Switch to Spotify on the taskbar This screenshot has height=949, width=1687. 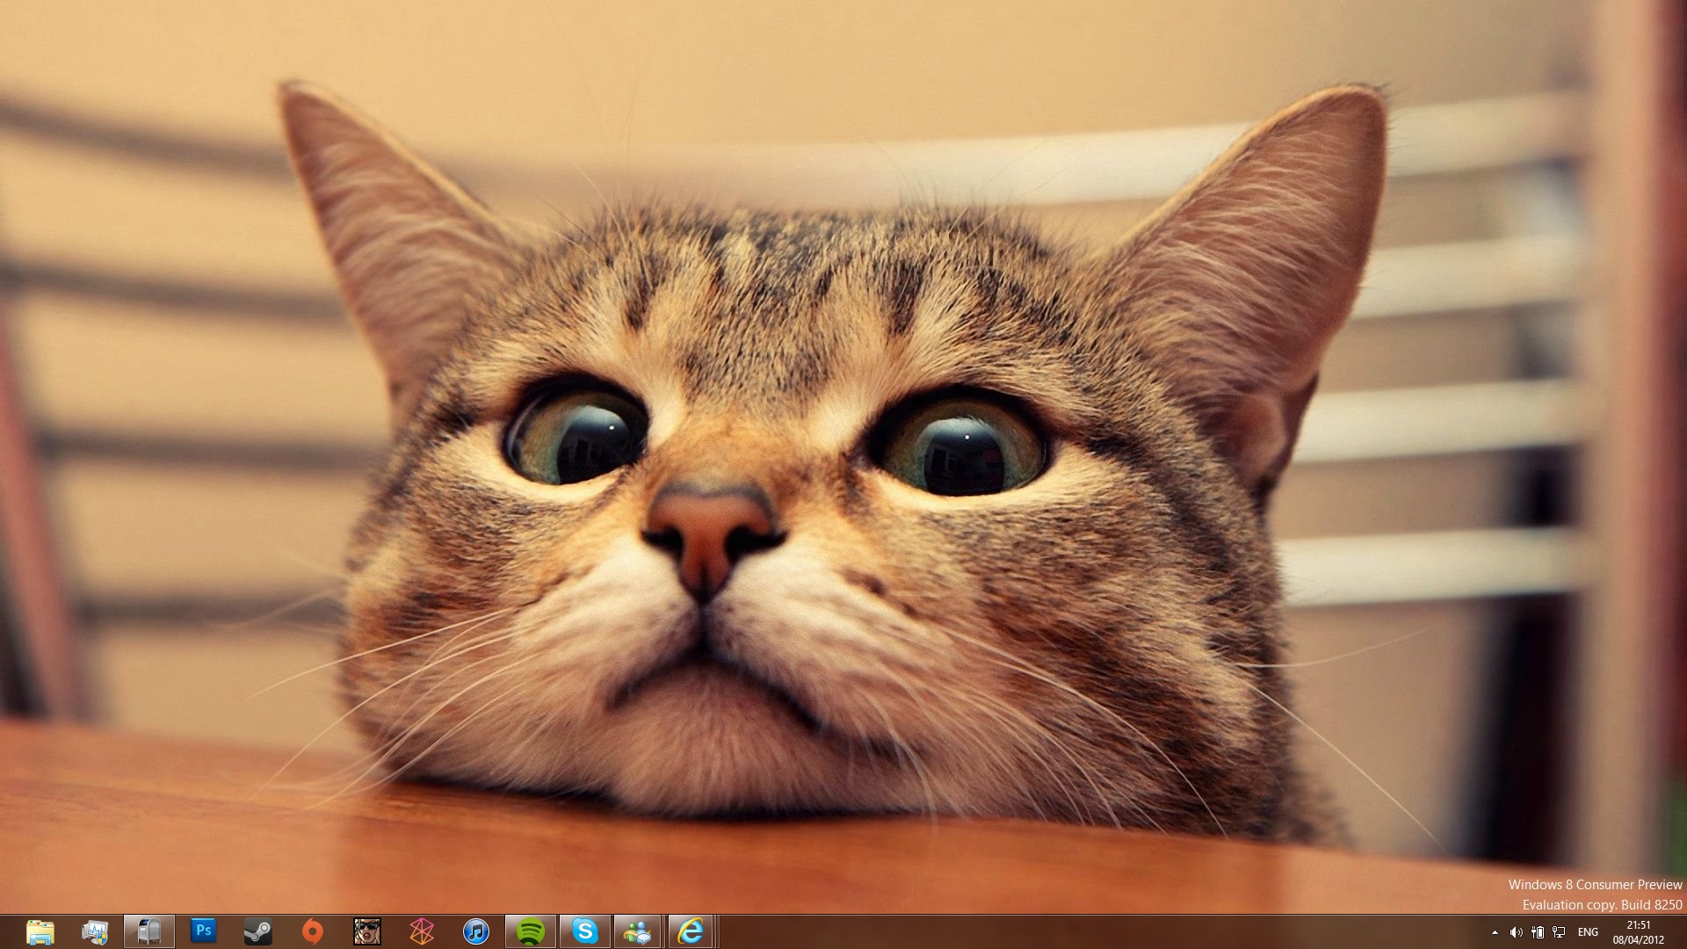tap(531, 931)
